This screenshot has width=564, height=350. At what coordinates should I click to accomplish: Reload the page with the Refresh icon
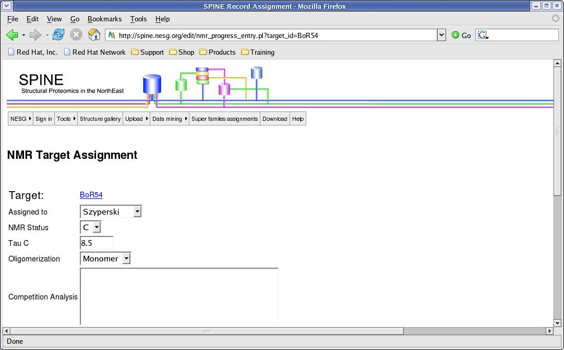tap(58, 35)
